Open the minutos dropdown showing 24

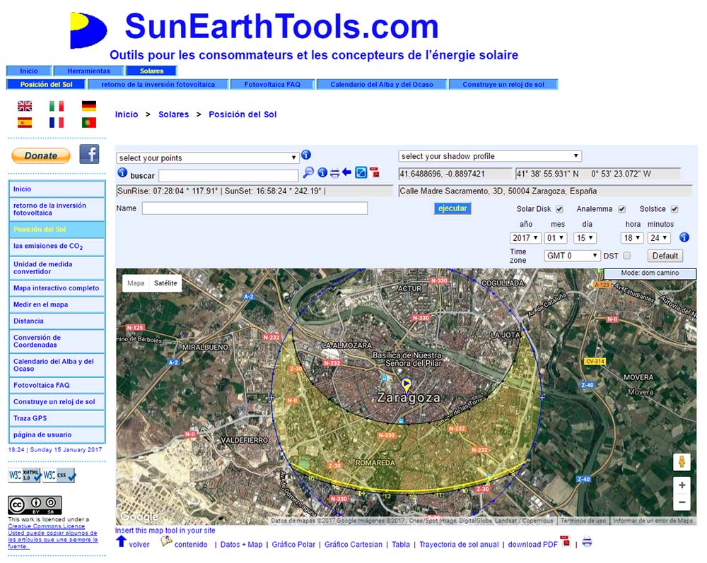tap(659, 238)
